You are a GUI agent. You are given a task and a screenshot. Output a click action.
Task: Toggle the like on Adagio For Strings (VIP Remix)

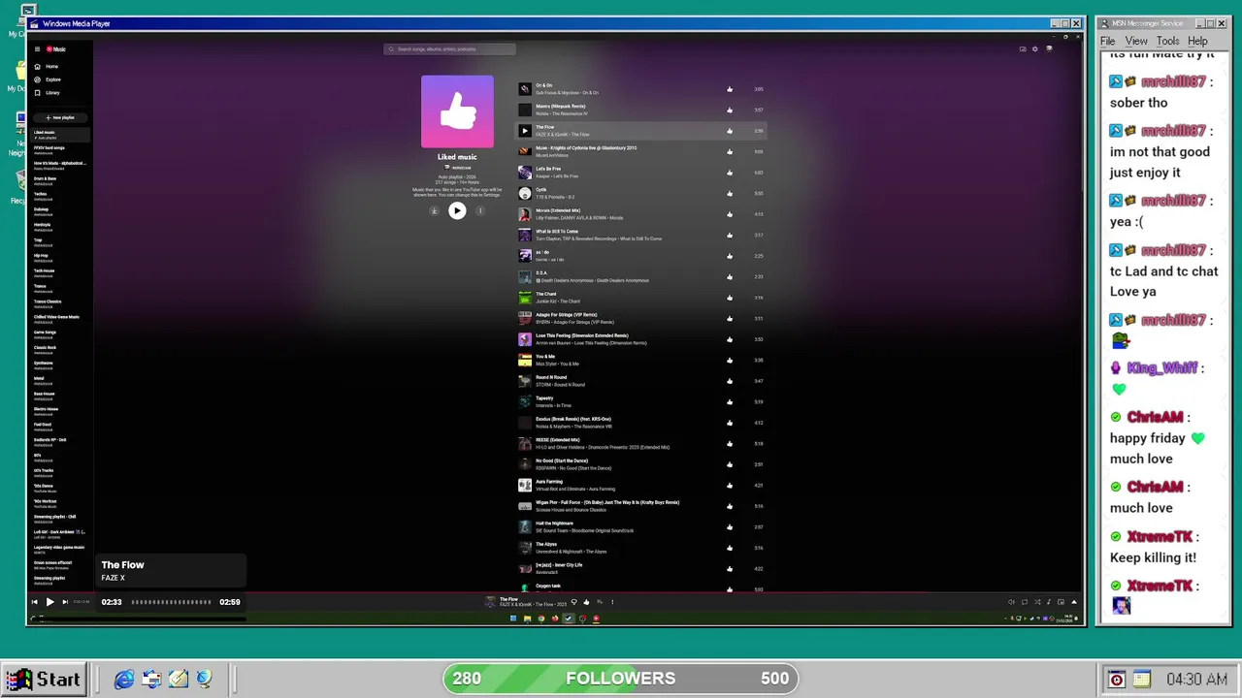(x=730, y=318)
